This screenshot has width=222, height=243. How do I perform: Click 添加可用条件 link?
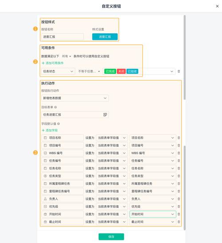53,63
